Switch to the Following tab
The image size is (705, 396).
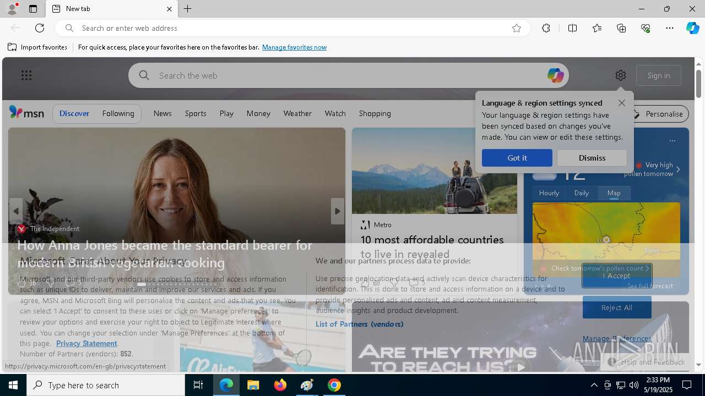[x=118, y=113]
